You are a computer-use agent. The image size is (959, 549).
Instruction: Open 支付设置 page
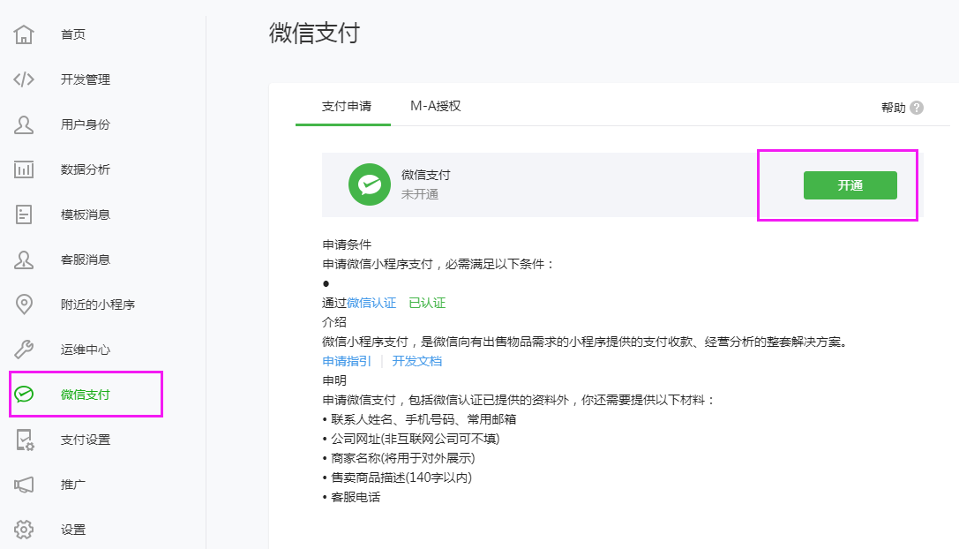85,440
